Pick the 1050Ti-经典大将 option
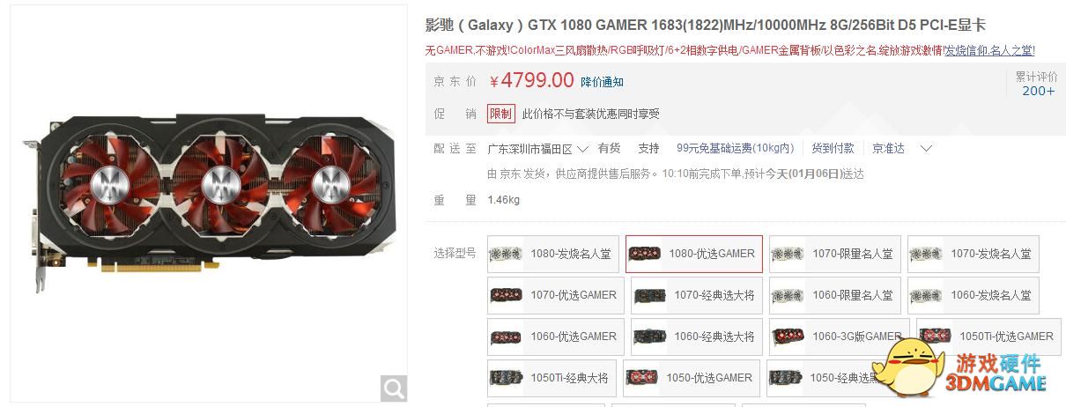Image resolution: width=1066 pixels, height=407 pixels. (552, 378)
